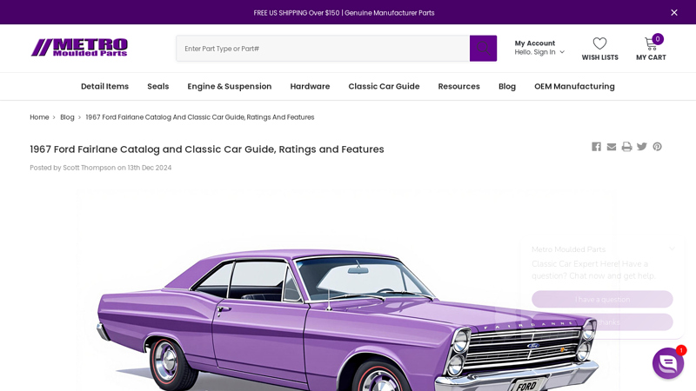Click 'I have a question' chat button
The width and height of the screenshot is (696, 391).
602,299
